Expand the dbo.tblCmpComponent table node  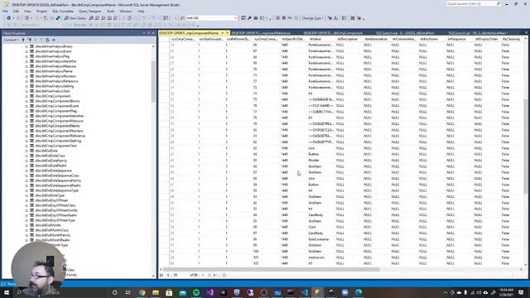(x=26, y=96)
